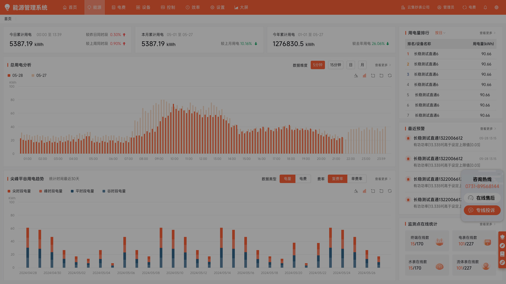Switch data type to 电费

[303, 179]
